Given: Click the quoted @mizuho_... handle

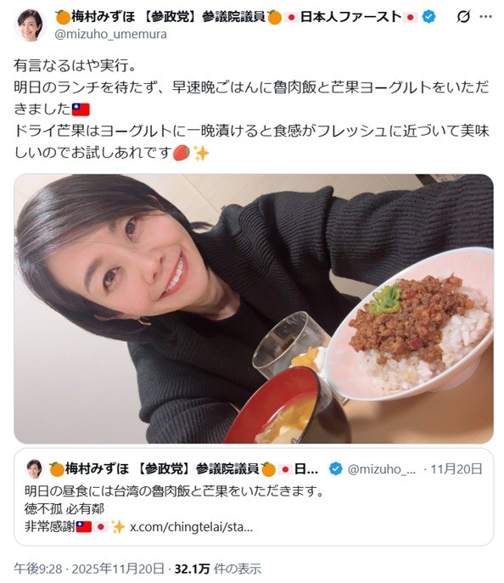Looking at the screenshot, I should 382,469.
